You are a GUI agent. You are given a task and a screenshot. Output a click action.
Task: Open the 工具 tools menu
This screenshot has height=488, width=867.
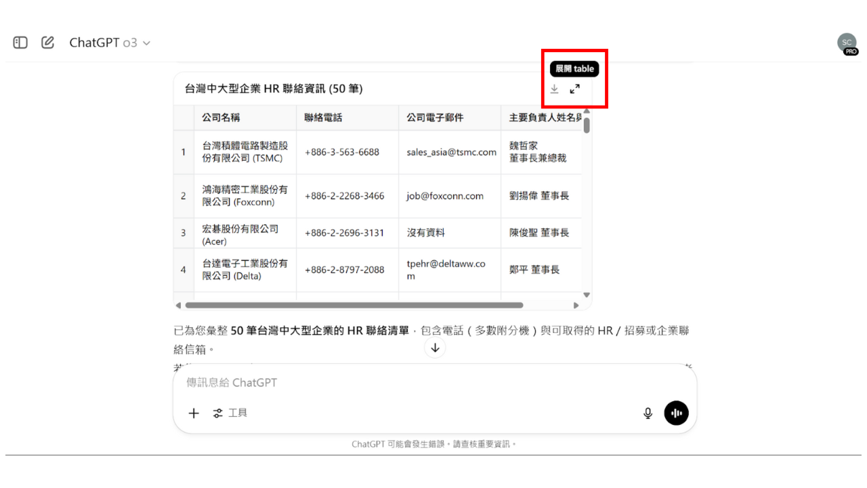point(230,413)
